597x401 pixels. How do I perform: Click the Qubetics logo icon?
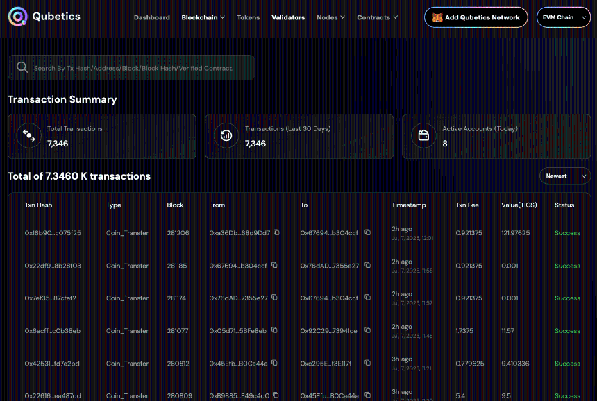pos(17,17)
